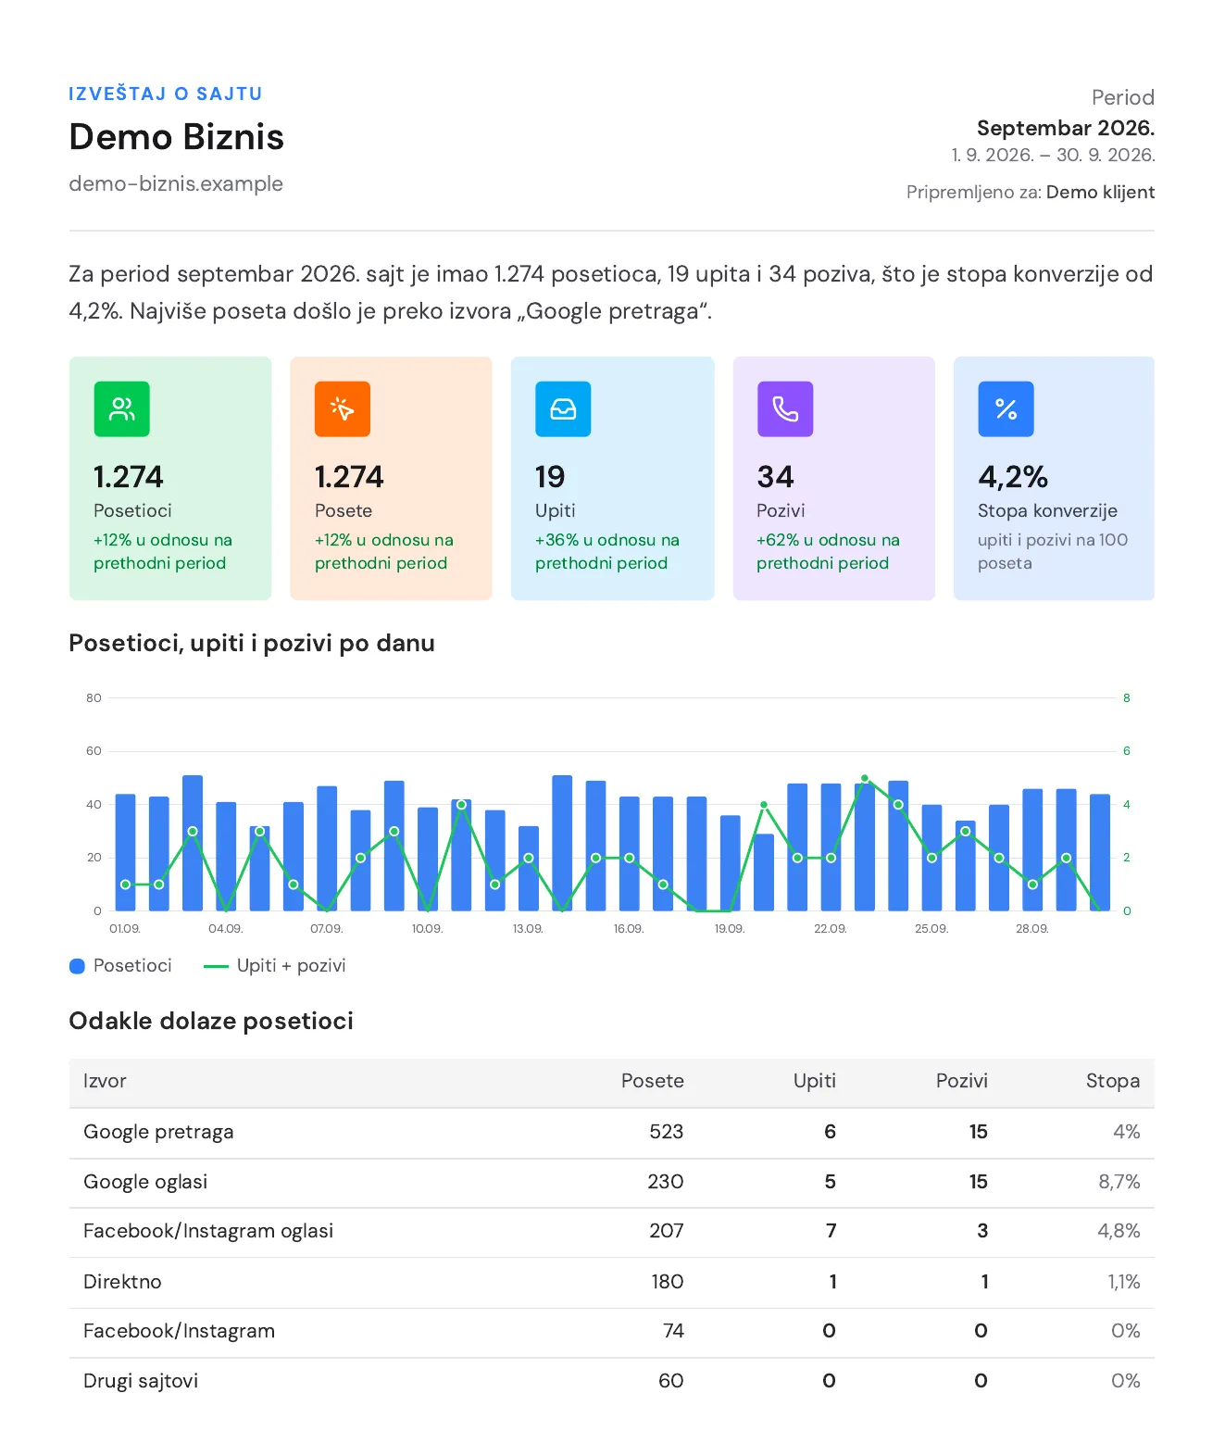Click the 1,1% rate value
1225x1456 pixels.
[x=1124, y=1282]
